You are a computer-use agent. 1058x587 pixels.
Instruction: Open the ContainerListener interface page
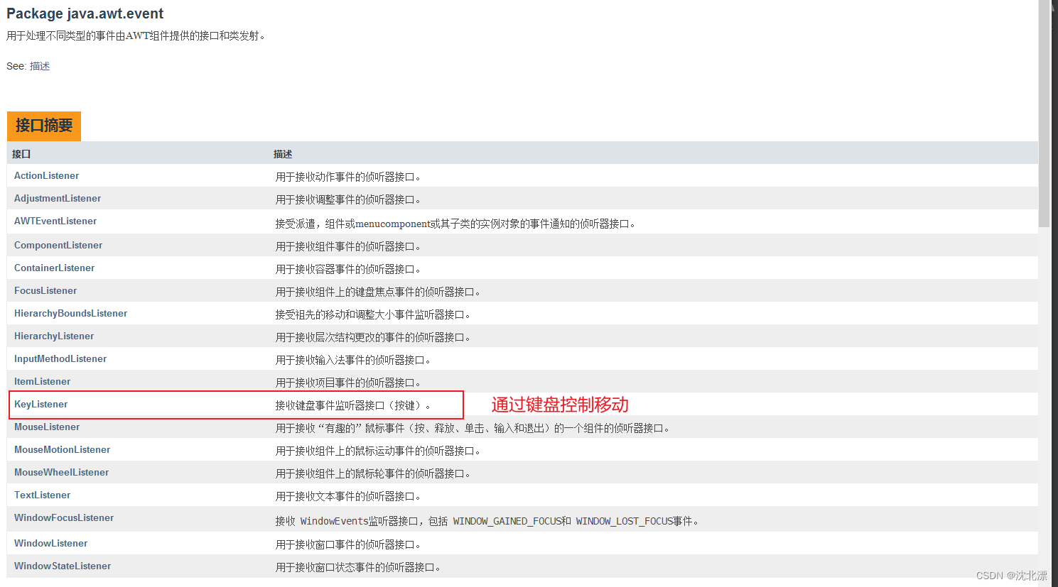pos(54,268)
